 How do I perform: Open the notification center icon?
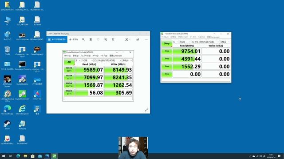point(279,156)
